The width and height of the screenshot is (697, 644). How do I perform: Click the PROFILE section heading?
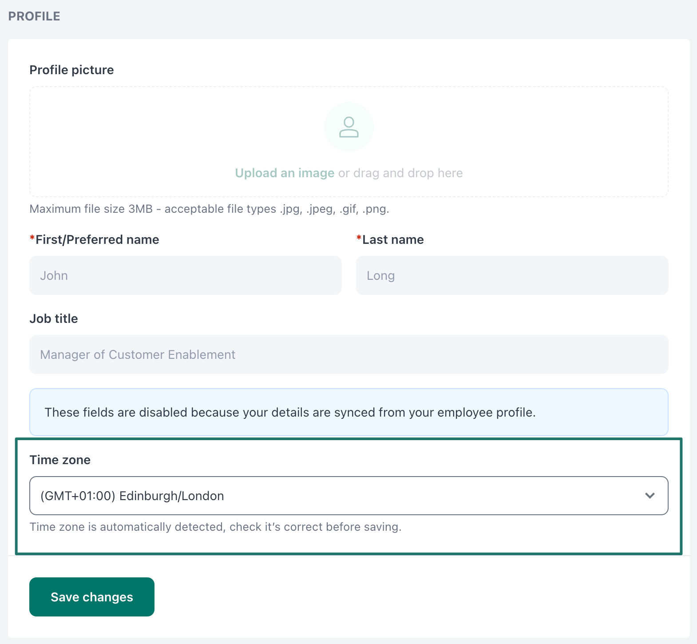[x=34, y=16]
